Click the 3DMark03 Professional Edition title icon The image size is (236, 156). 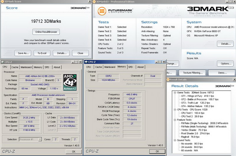tap(94, 2)
